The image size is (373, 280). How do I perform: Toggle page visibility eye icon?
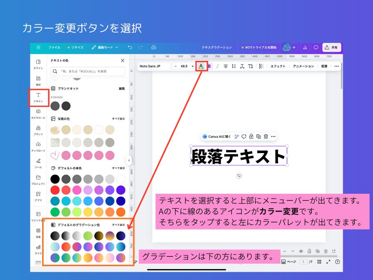click(x=301, y=251)
